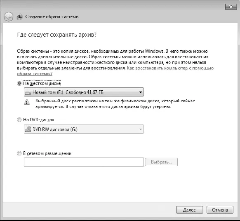Screen dimensions: 240x221
Task: Click the "Далее" button
Action: click(x=190, y=210)
